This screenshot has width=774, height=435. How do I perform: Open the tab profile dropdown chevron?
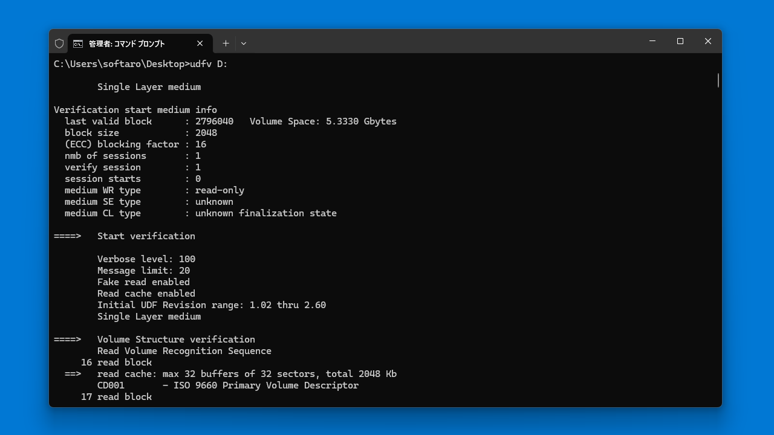244,43
